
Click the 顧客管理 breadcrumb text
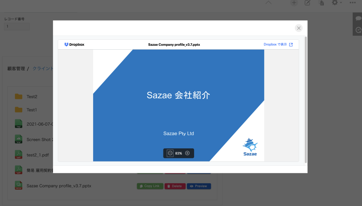pyautogui.click(x=16, y=68)
